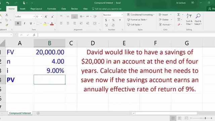215x121 pixels.
Task: Select the Compound Interest sheet tab
Action: tap(20, 113)
